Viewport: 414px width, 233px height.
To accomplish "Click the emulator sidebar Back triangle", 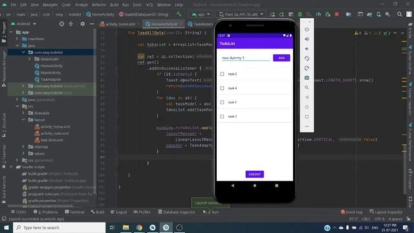I will [x=307, y=97].
